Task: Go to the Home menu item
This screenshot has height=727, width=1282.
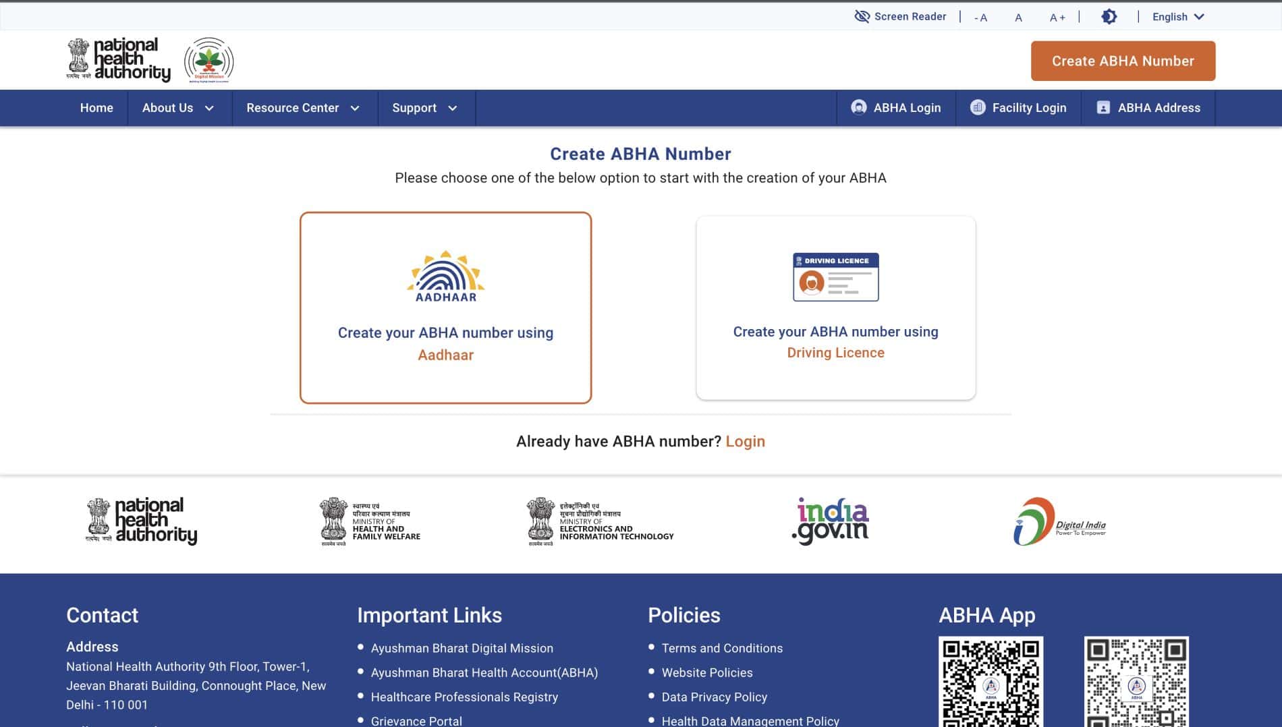Action: pos(96,108)
